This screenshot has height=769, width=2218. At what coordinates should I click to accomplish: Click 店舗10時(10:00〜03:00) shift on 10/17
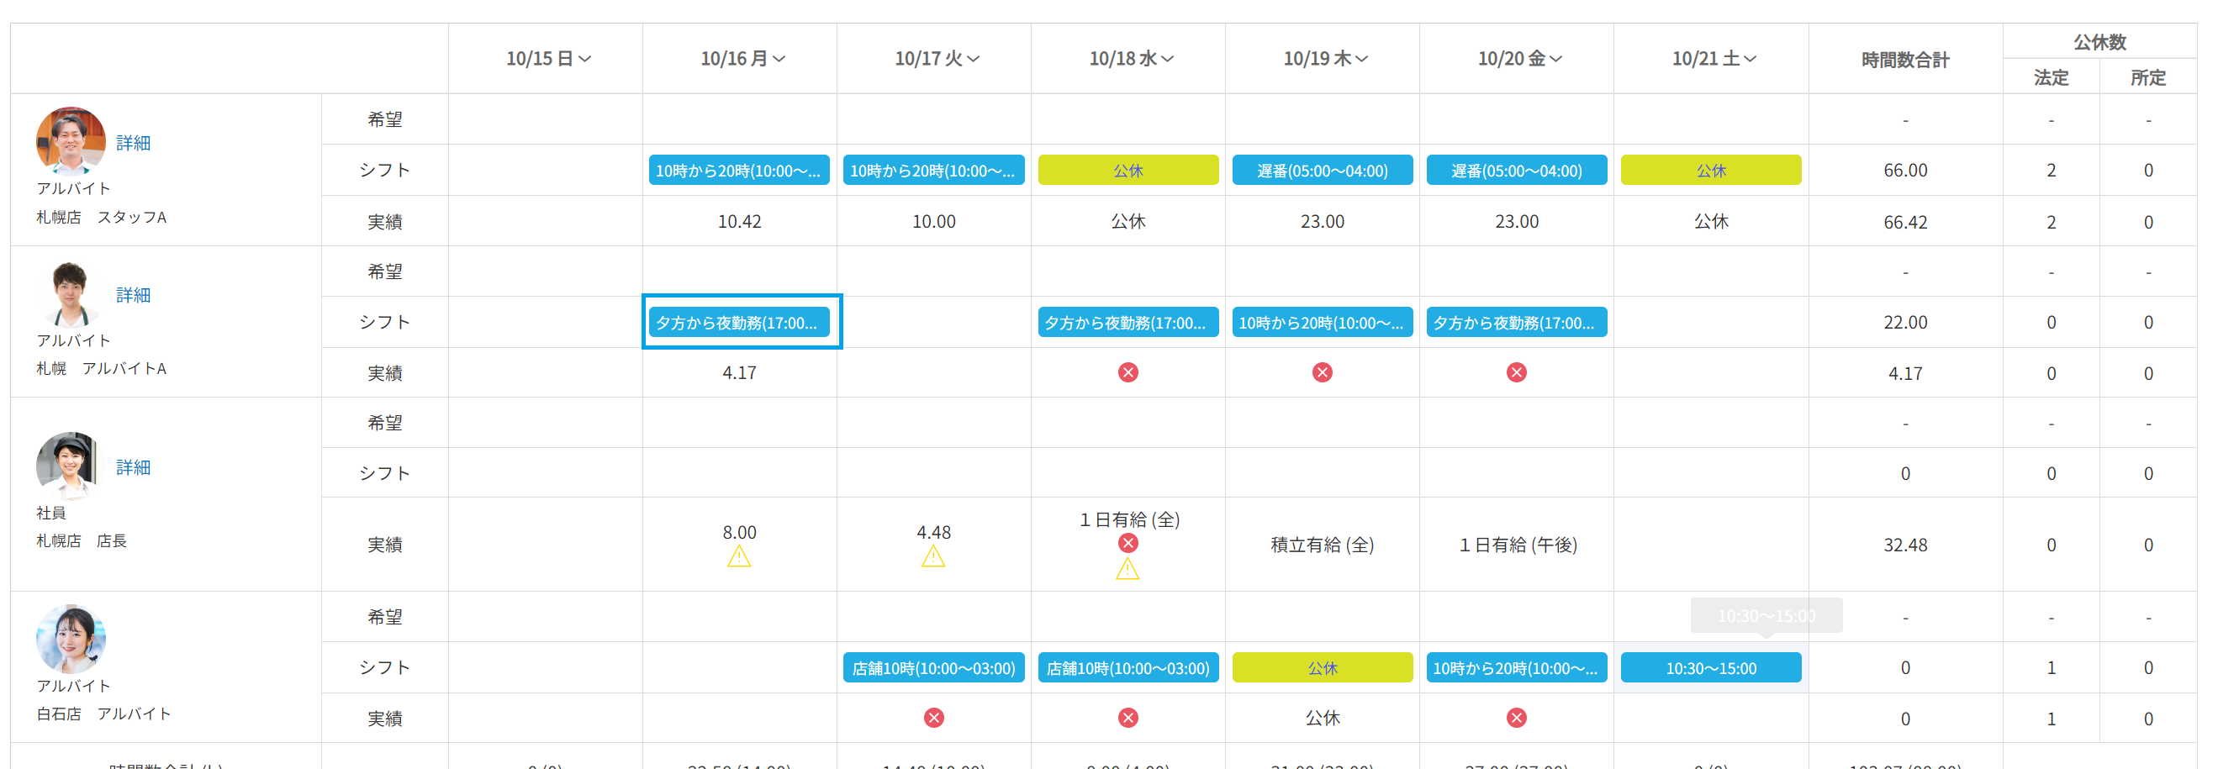(933, 668)
